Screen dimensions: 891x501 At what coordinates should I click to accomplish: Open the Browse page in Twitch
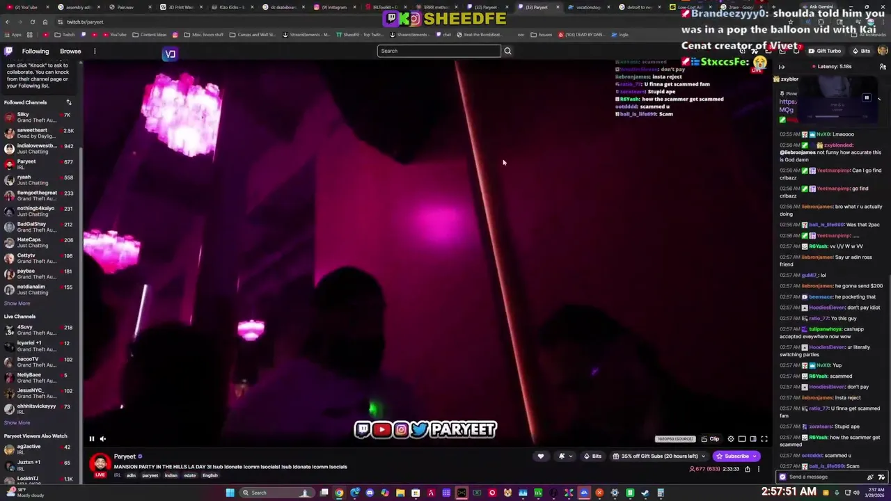(70, 51)
